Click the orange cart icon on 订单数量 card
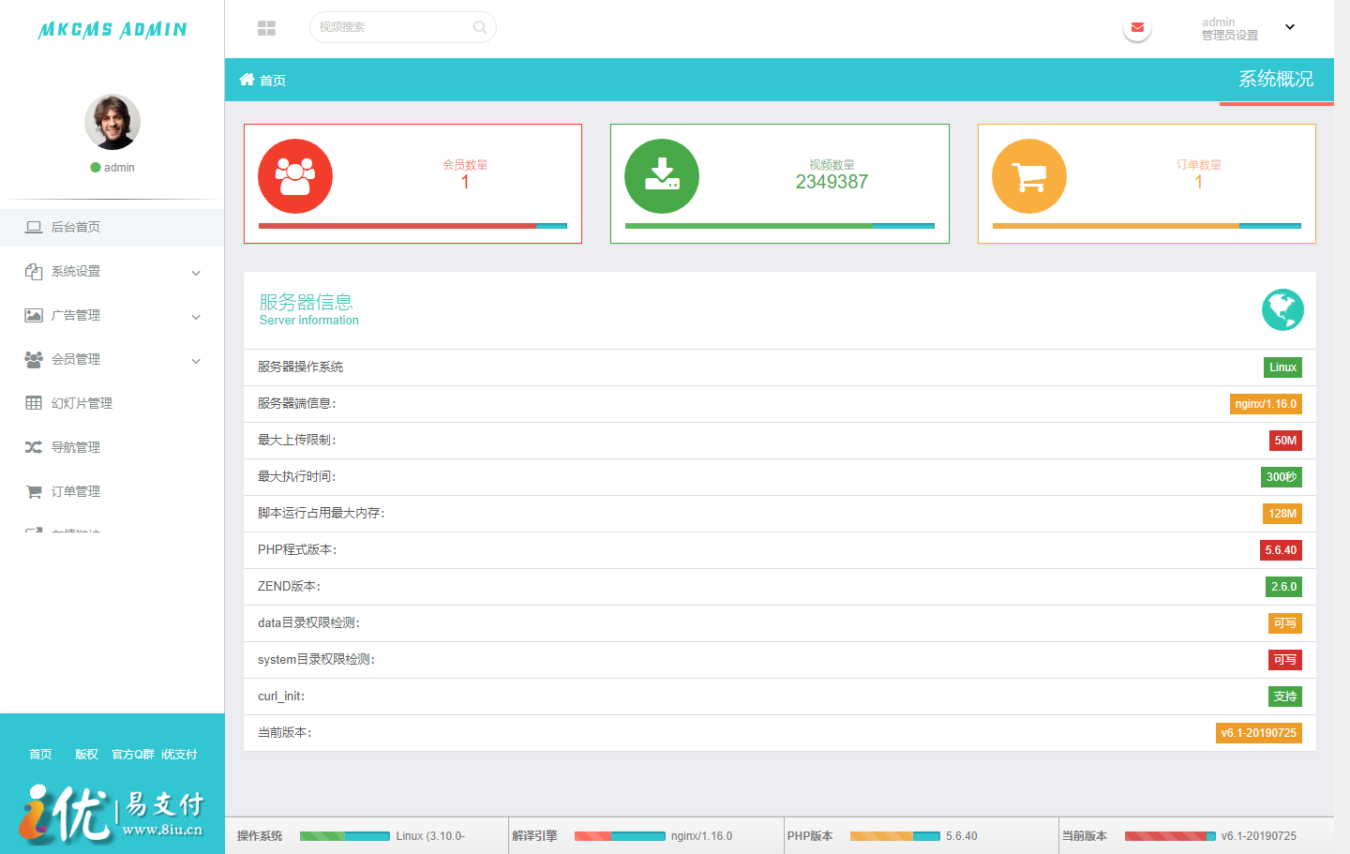1350x854 pixels. pos(1028,175)
